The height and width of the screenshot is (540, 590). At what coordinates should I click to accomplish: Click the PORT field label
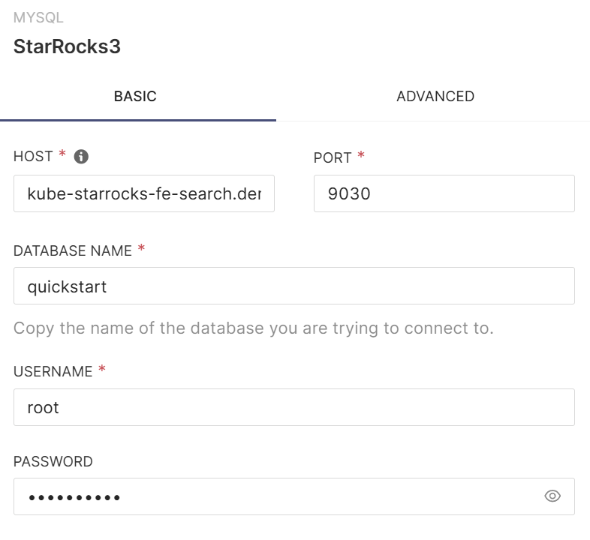point(333,157)
